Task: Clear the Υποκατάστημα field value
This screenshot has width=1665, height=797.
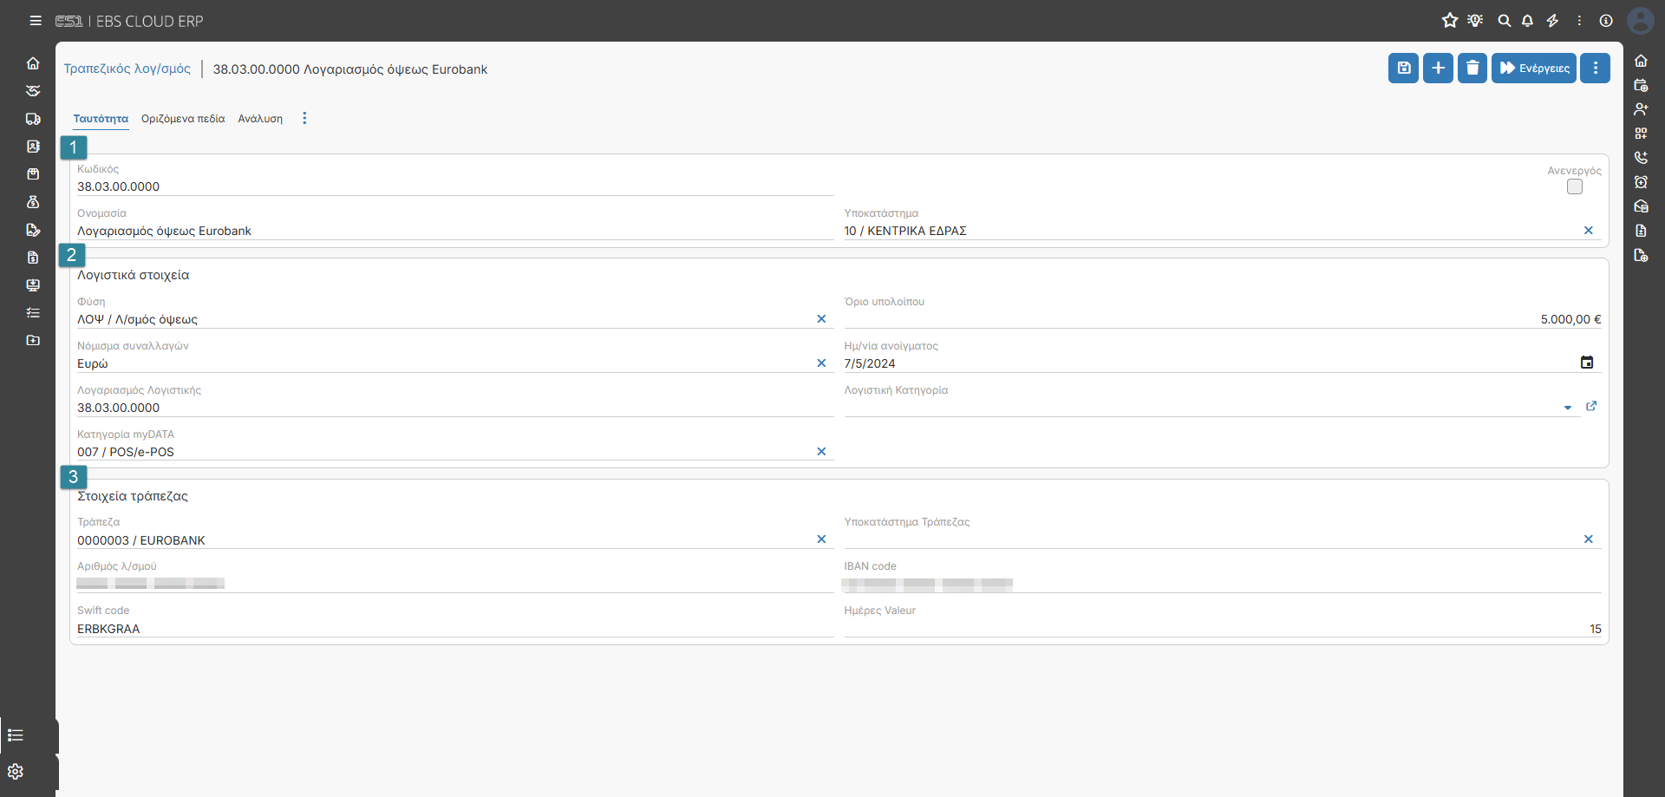Action: coord(1589,230)
